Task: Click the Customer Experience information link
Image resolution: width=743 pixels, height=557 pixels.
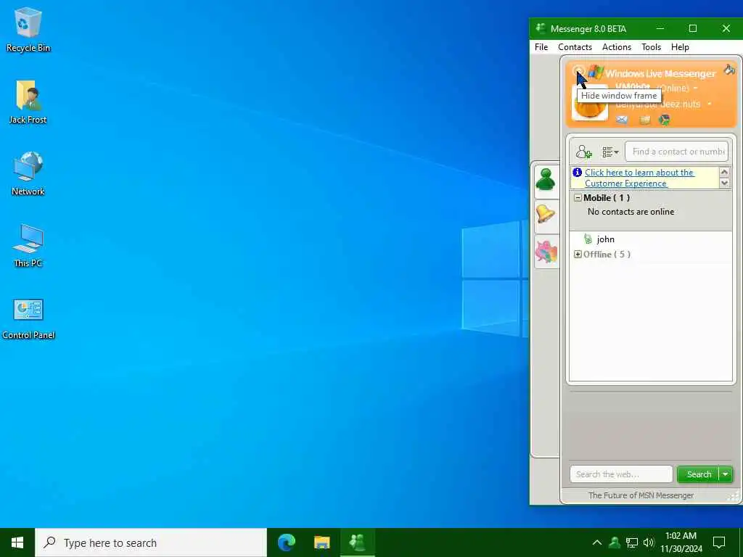Action: tap(639, 178)
